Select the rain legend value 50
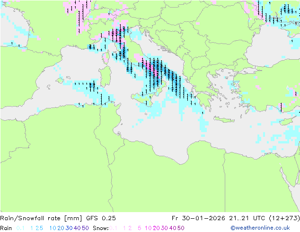The image size is (300, 232). [x=85, y=228]
